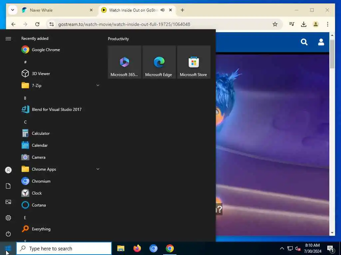Viewport: 341px width, 255px height.
Task: Open Chromium from taskbar
Action: coord(153,248)
